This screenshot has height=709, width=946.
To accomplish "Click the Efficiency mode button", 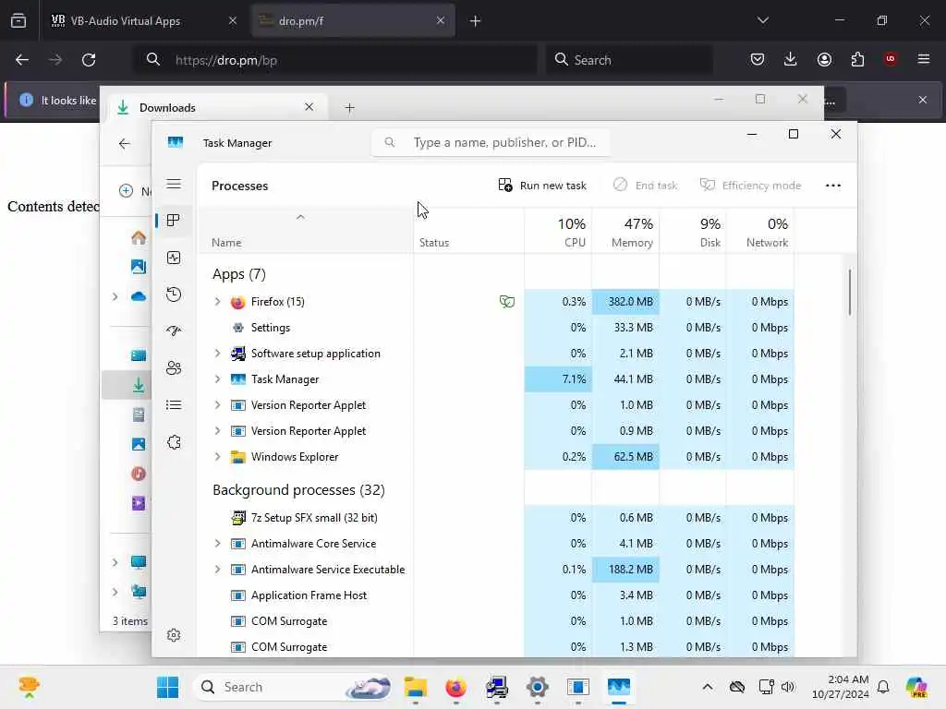I will (x=750, y=185).
